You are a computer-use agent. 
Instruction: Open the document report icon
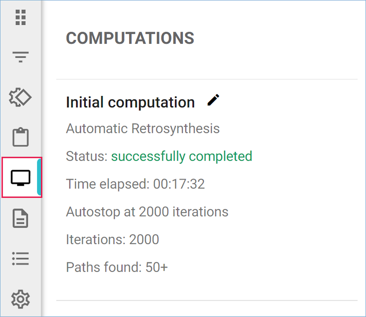[x=21, y=218]
